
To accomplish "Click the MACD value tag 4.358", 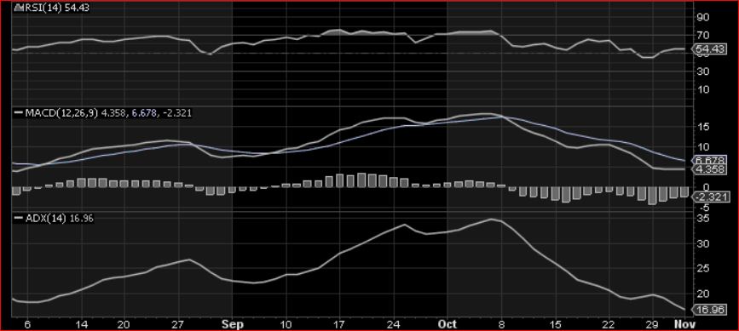I will click(710, 169).
